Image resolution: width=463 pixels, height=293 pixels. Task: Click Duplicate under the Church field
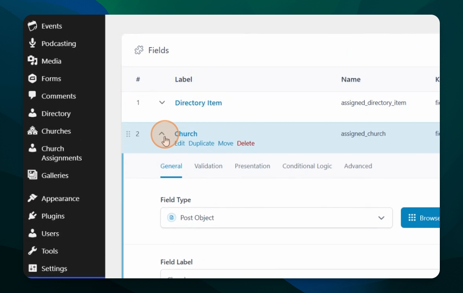[x=201, y=143]
